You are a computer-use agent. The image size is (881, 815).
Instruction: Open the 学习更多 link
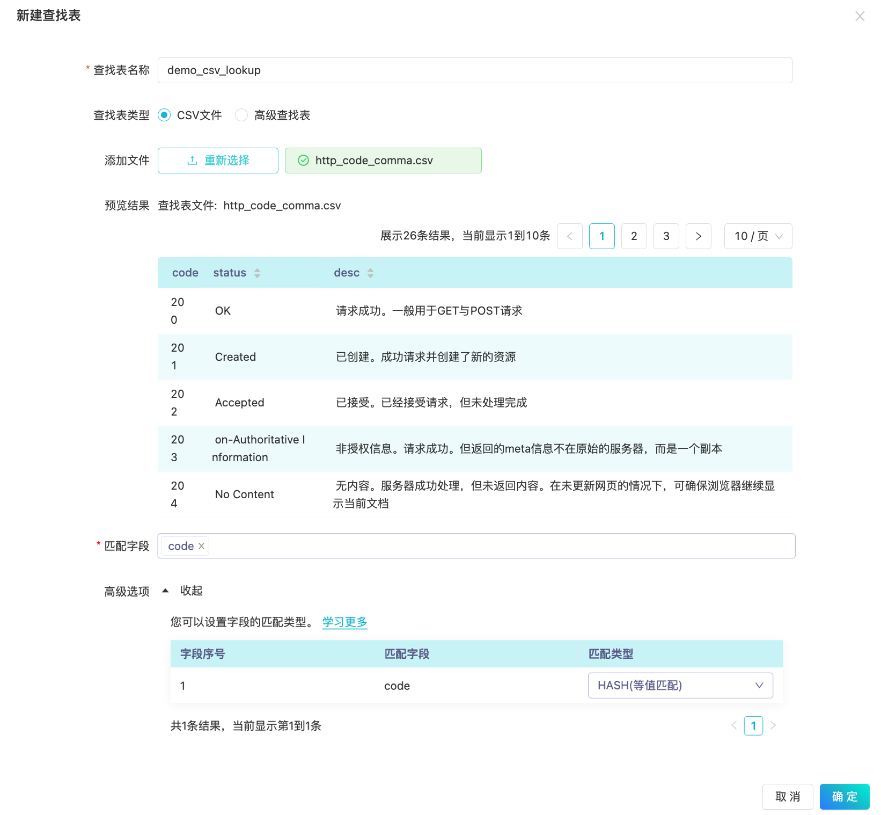tap(344, 622)
